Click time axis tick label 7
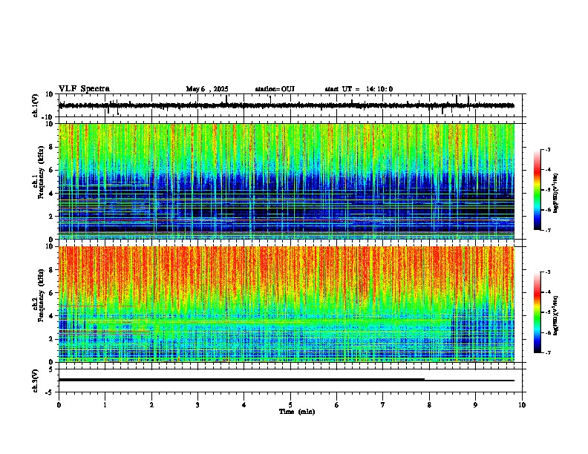Viewport: 588px width, 454px height. [383, 405]
